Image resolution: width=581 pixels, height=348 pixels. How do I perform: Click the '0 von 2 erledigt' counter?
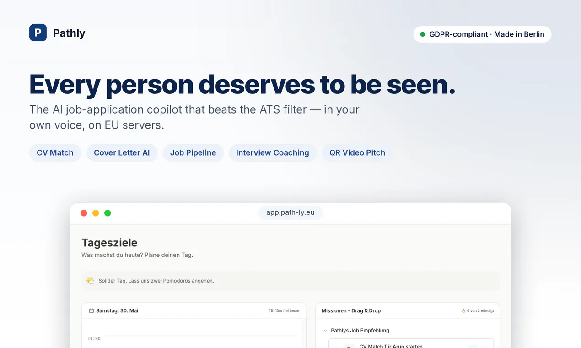pos(480,310)
